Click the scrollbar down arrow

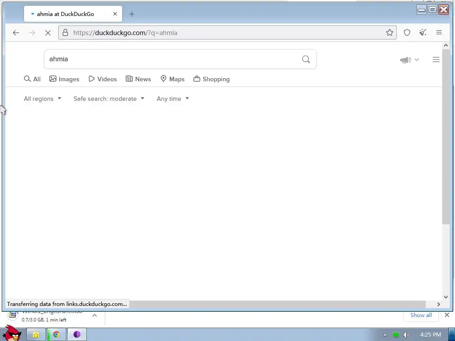click(446, 297)
